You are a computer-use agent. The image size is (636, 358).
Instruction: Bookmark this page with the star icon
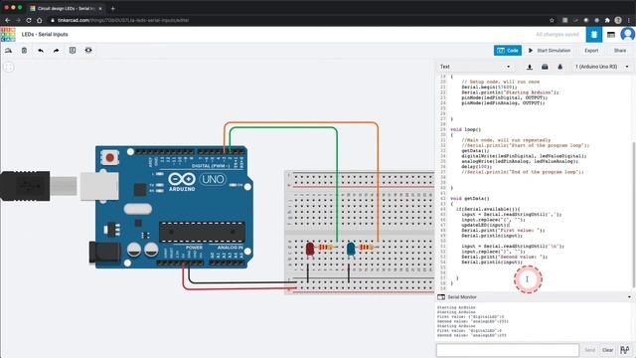(552, 20)
